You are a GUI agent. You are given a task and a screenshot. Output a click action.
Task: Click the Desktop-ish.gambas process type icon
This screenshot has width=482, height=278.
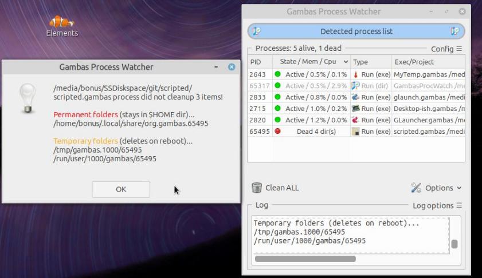(x=355, y=109)
